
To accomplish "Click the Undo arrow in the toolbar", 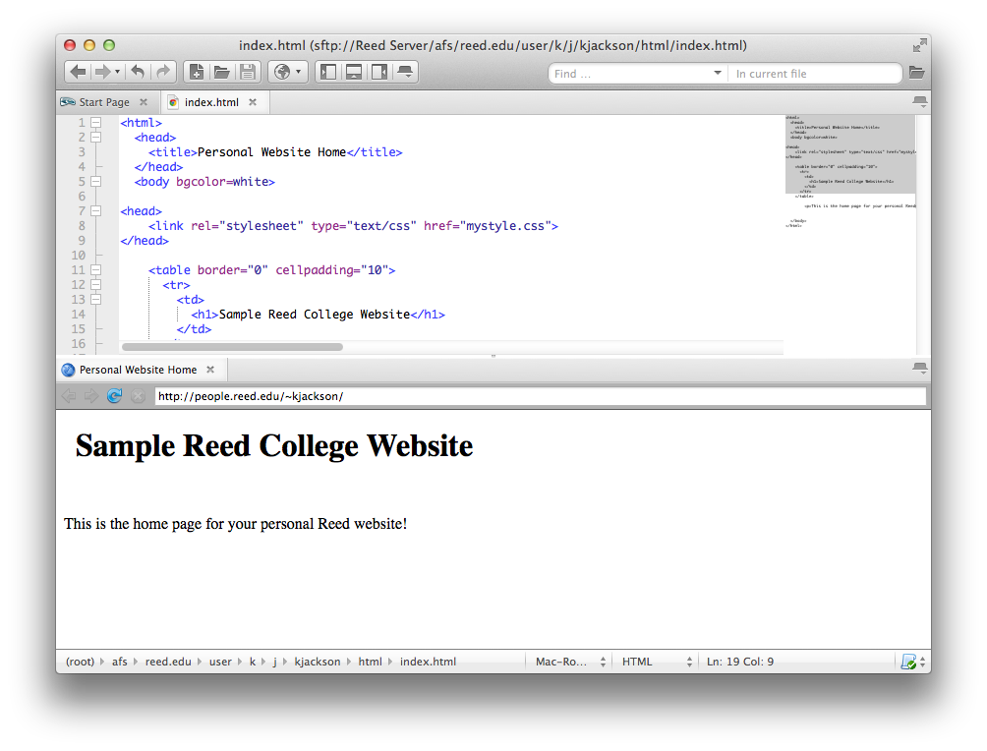I will tap(138, 72).
